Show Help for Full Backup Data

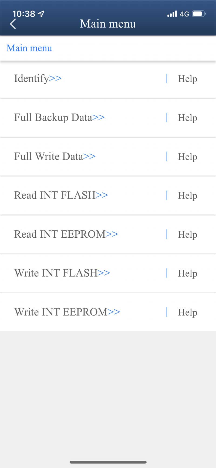(x=187, y=118)
